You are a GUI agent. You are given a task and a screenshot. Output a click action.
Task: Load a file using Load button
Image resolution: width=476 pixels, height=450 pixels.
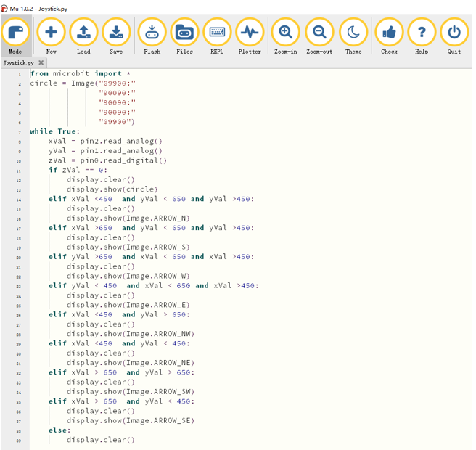[83, 36]
